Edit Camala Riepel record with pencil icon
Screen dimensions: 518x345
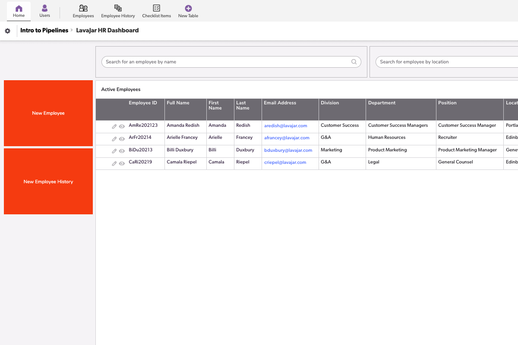[x=114, y=163]
